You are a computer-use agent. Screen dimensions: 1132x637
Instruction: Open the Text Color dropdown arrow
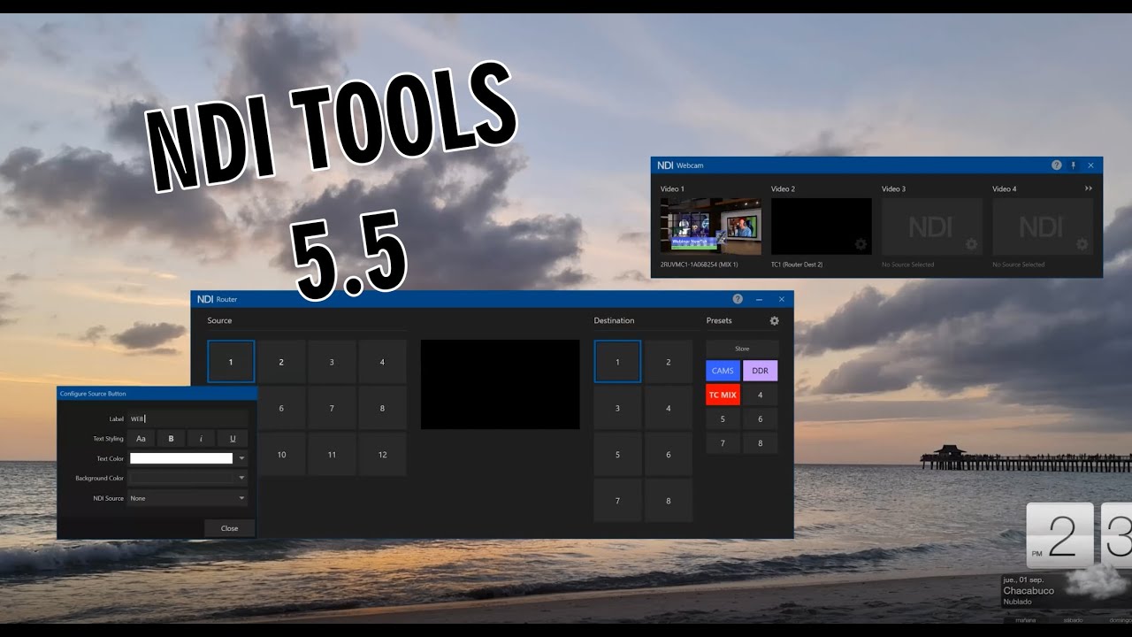click(x=241, y=458)
